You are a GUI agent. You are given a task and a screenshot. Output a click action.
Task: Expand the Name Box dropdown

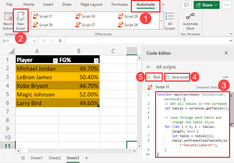[x=34, y=41]
